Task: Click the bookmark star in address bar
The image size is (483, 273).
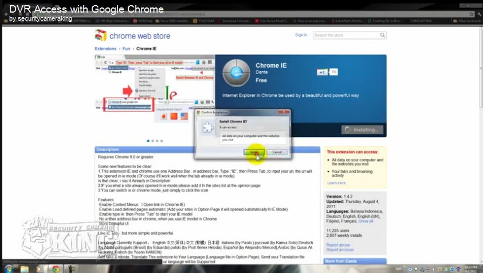Action: click(x=472, y=14)
